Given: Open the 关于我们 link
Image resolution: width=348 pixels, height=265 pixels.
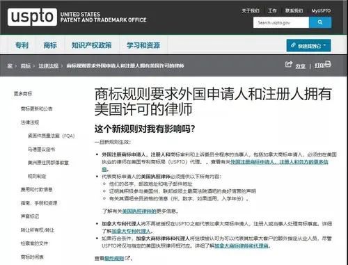Looking at the screenshot, I should 251,10.
